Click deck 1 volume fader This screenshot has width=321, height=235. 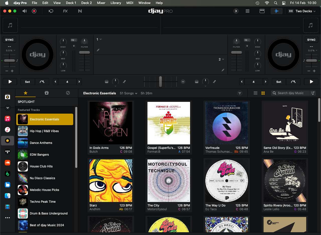pyautogui.click(x=85, y=53)
